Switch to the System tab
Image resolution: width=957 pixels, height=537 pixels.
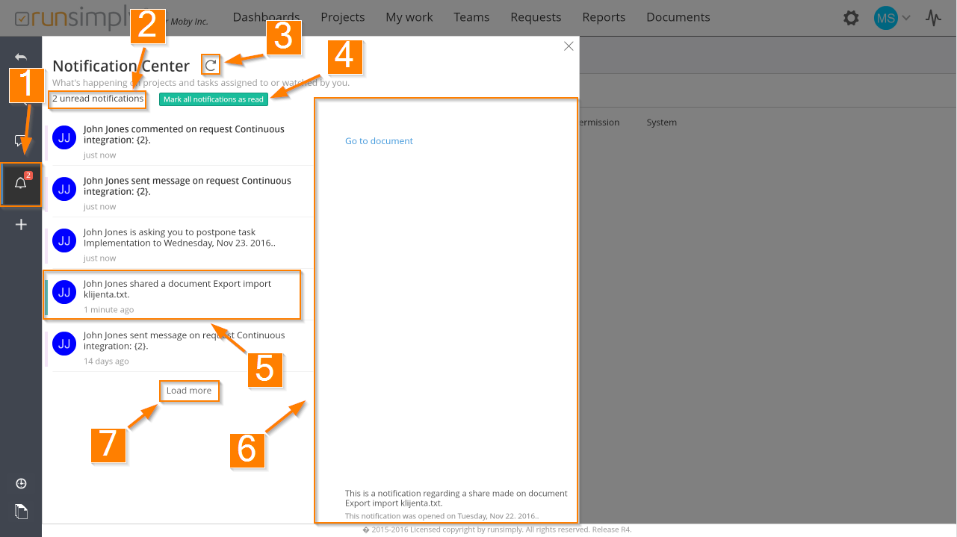pyautogui.click(x=661, y=122)
